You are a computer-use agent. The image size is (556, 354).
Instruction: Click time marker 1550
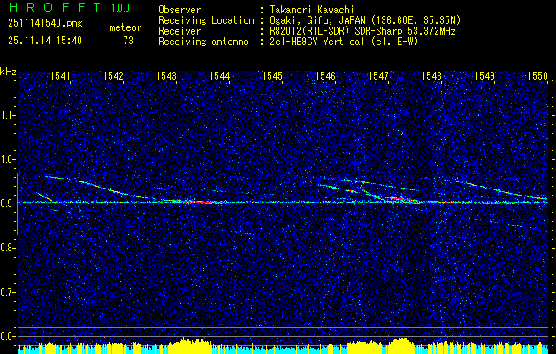pos(538,75)
